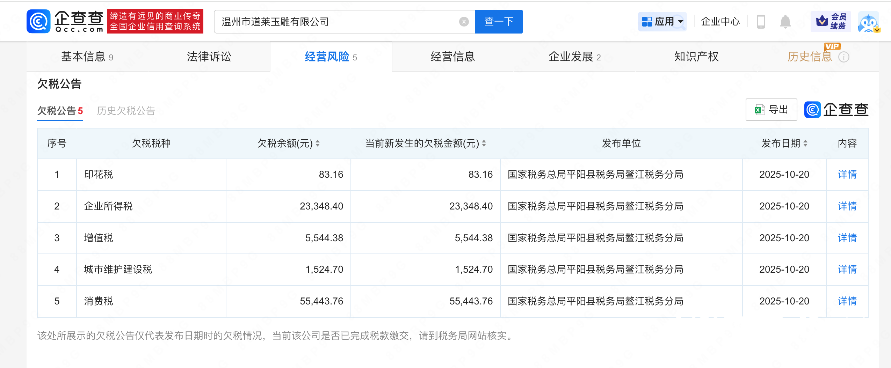Sort by 当前新发生的欠税金额 column
The width and height of the screenshot is (891, 368).
484,143
